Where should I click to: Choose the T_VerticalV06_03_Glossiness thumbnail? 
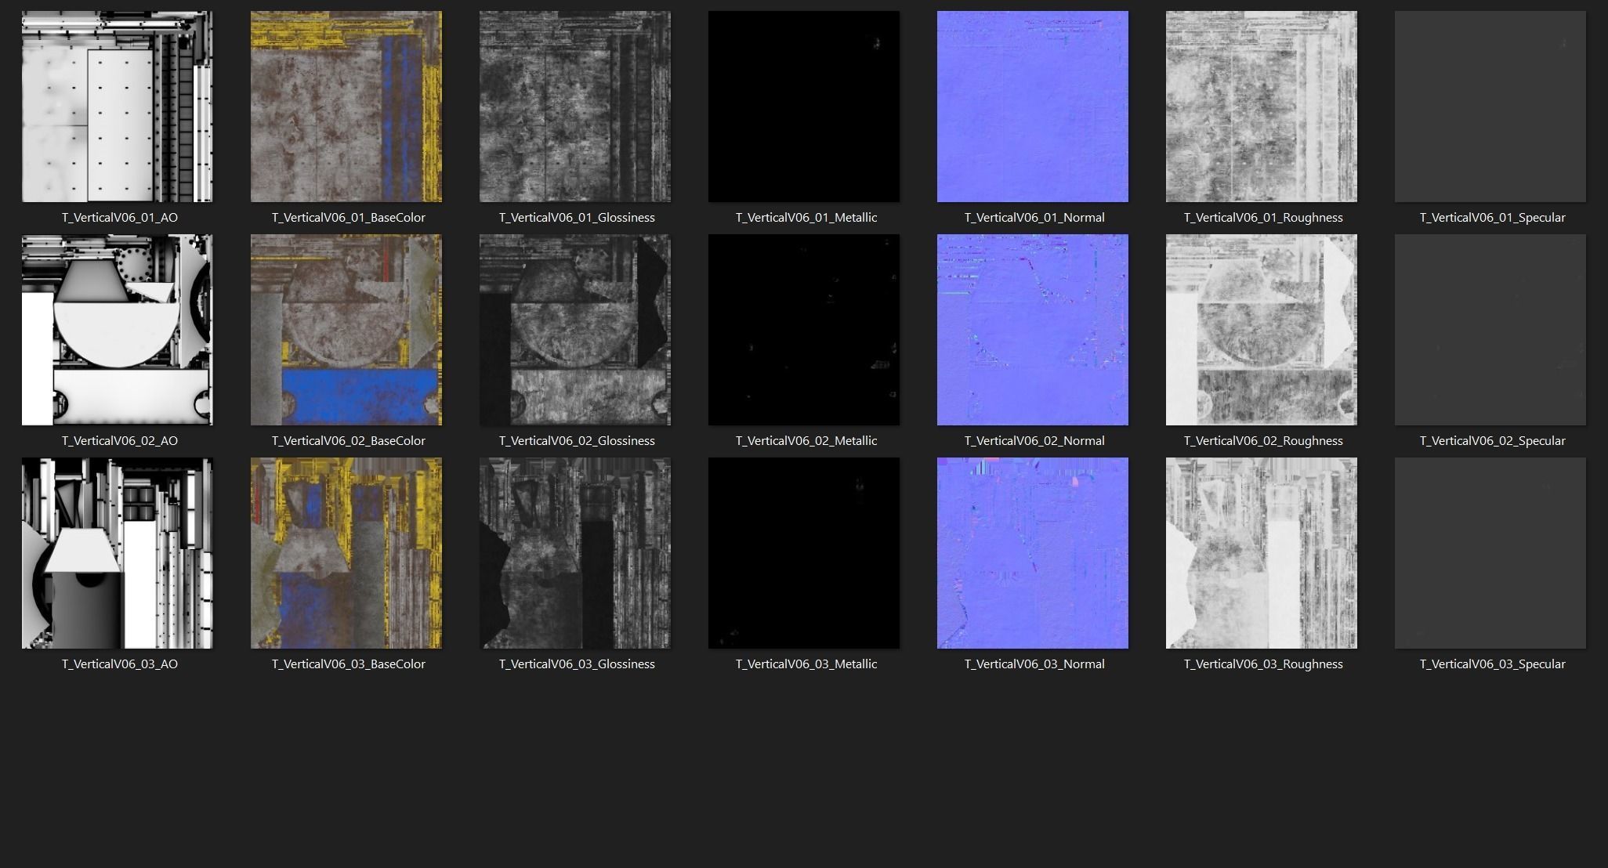point(575,553)
